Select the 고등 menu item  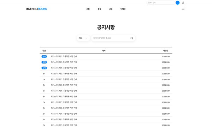(x=111, y=9)
